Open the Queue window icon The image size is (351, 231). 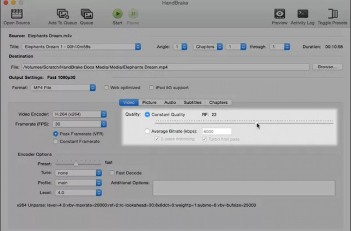(x=86, y=14)
